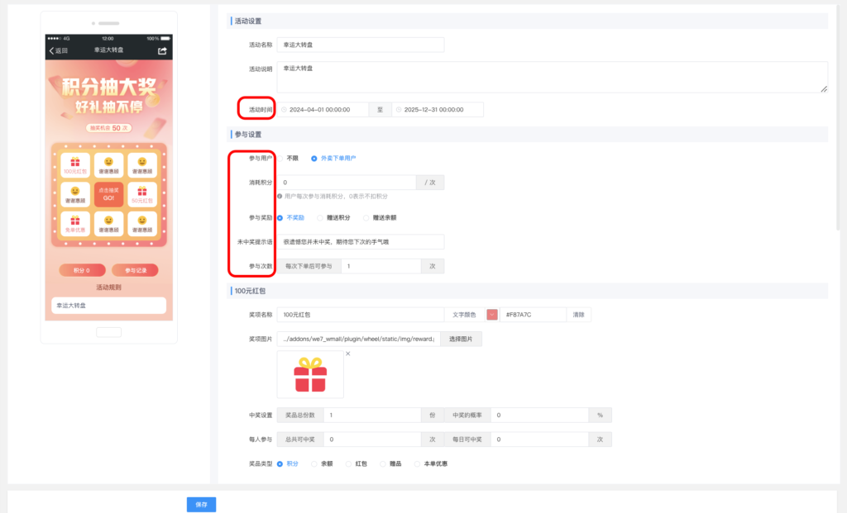This screenshot has width=847, height=513.
Task: Click the info icon beside the 消耗积分 hint
Action: point(280,194)
